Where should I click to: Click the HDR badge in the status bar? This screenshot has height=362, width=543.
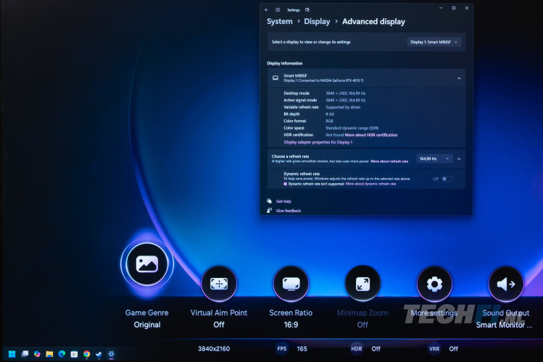point(357,348)
